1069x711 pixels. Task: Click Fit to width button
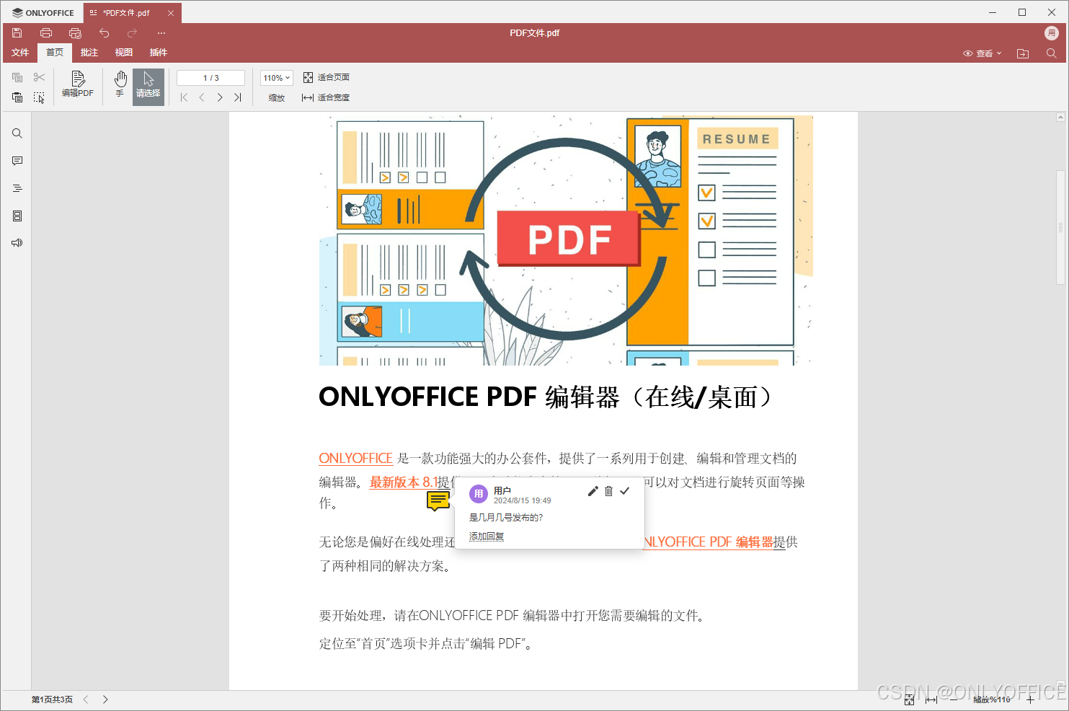pos(326,97)
